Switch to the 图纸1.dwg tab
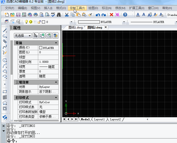 [x=76, y=27]
